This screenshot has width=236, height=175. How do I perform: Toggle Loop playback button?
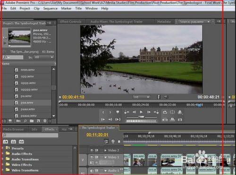(x=165, y=112)
